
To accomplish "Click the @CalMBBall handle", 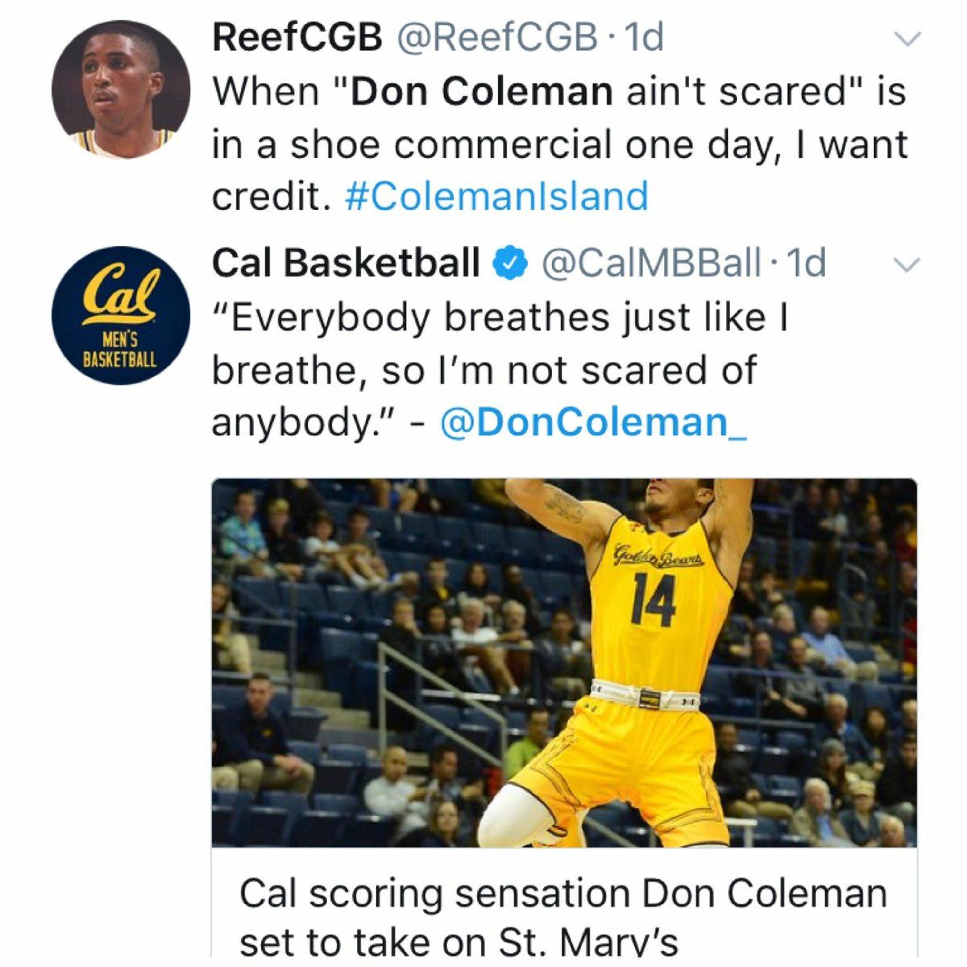I will pyautogui.click(x=651, y=263).
